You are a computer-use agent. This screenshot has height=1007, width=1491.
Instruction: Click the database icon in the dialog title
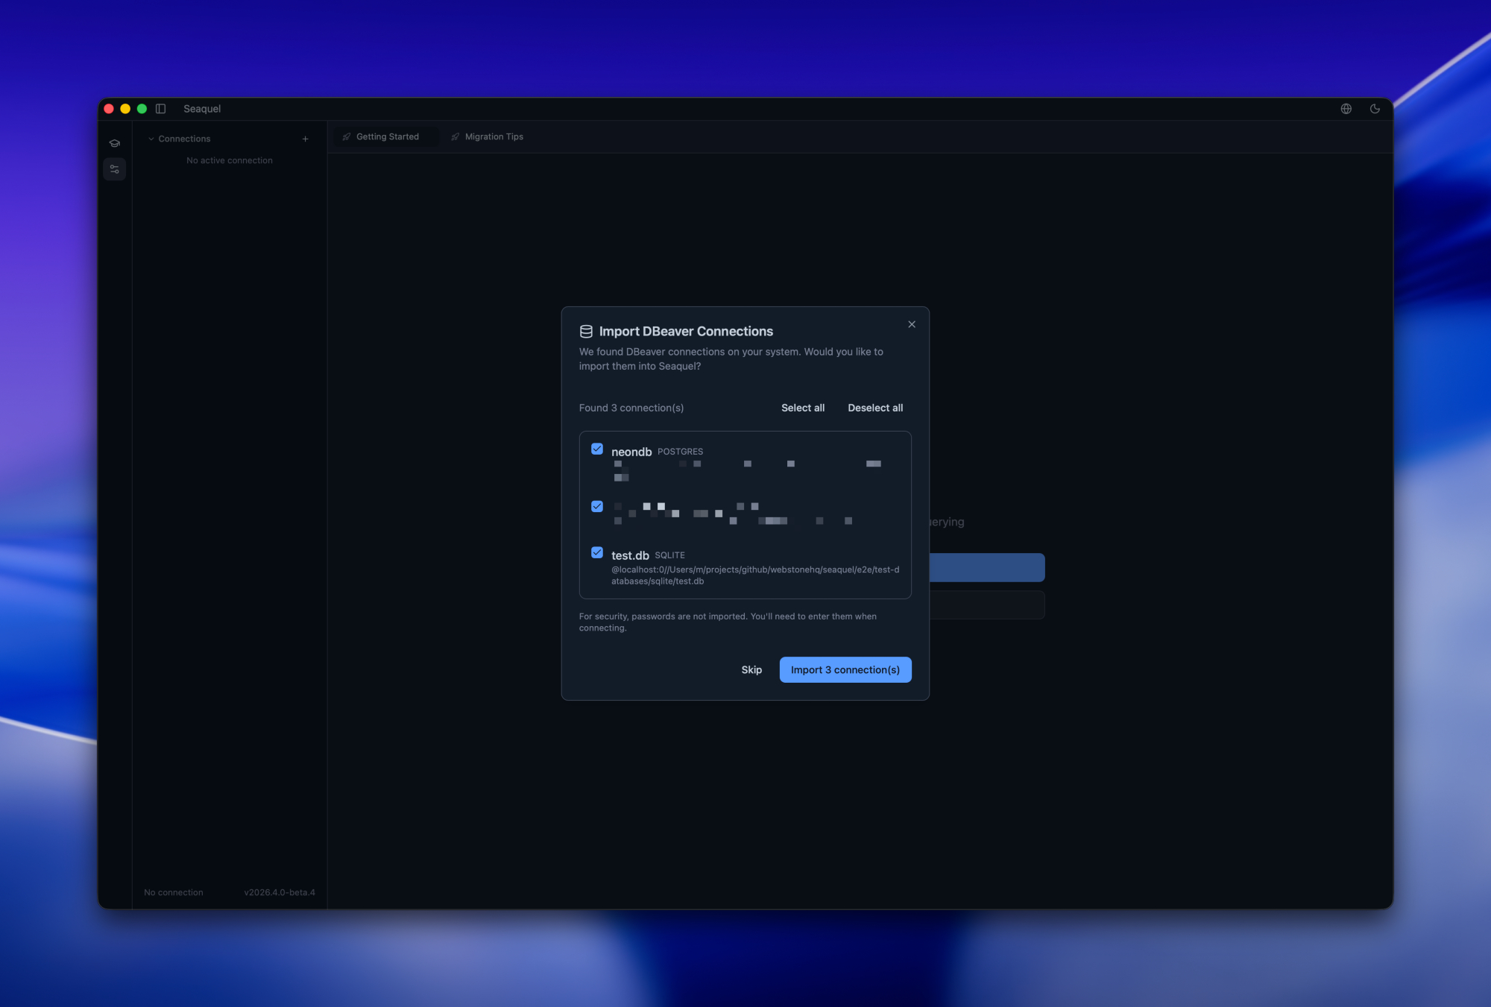[x=586, y=332]
